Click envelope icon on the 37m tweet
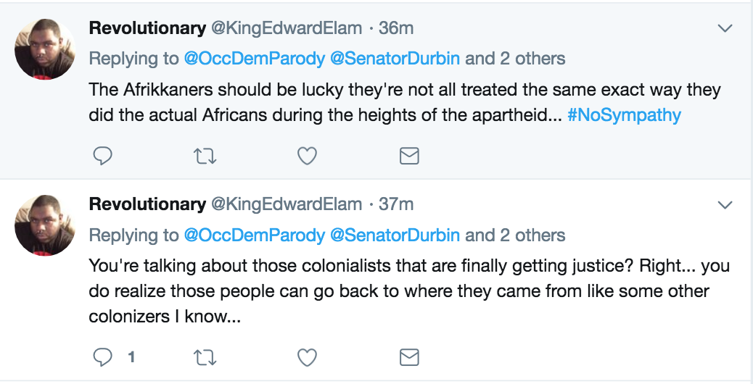The width and height of the screenshot is (753, 384). [409, 357]
